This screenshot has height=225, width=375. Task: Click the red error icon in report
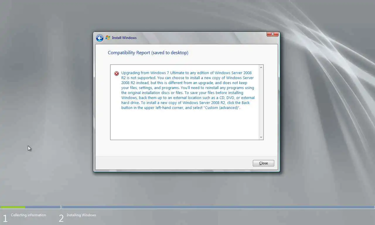(117, 74)
